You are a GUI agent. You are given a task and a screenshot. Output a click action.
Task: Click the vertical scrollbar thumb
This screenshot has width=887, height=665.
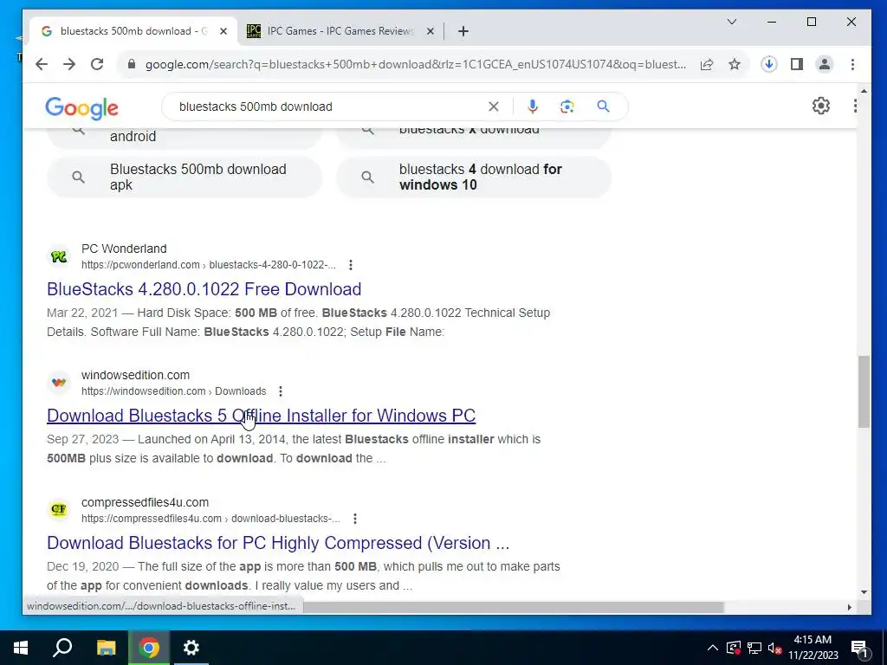point(864,391)
